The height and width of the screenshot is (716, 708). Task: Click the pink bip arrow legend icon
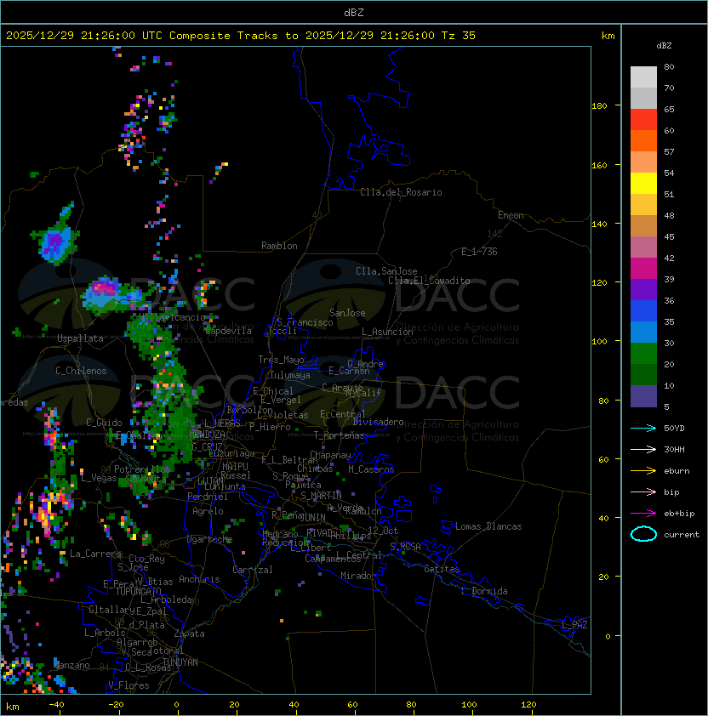coord(643,492)
